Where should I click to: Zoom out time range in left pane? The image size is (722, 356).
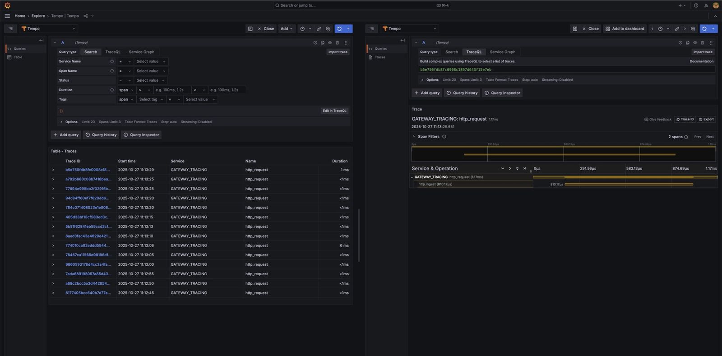pyautogui.click(x=328, y=28)
